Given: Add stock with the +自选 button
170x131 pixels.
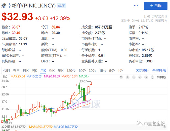Looking at the screenshot, I should tap(156, 6).
